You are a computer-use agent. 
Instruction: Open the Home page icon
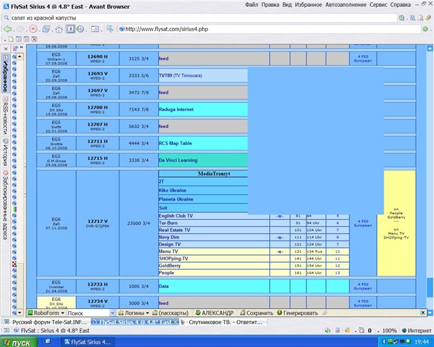(59, 29)
